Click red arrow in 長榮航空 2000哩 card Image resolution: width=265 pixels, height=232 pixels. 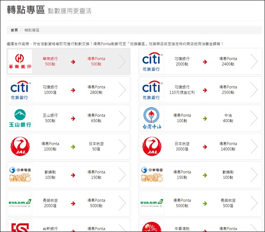pos(73,204)
